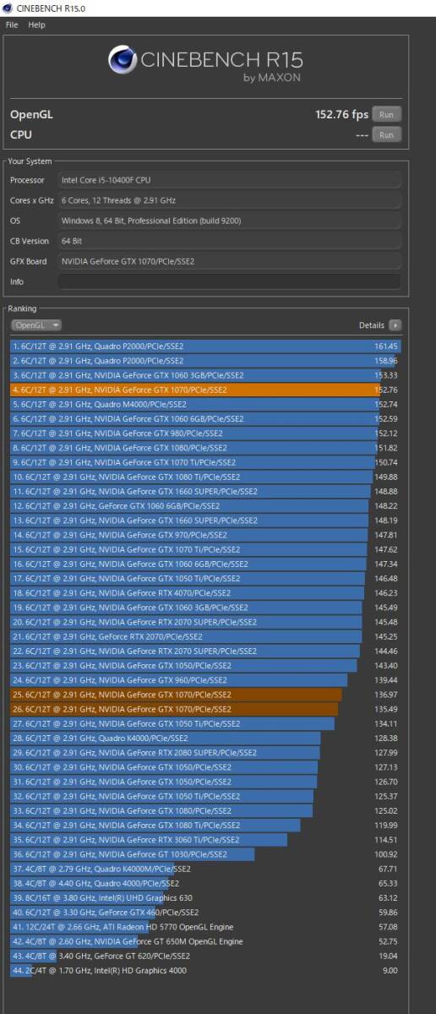Viewport: 436px width, 1014px height.
Task: Select ranking row 41 ATI Radeon HD 5770
Action: (205, 926)
